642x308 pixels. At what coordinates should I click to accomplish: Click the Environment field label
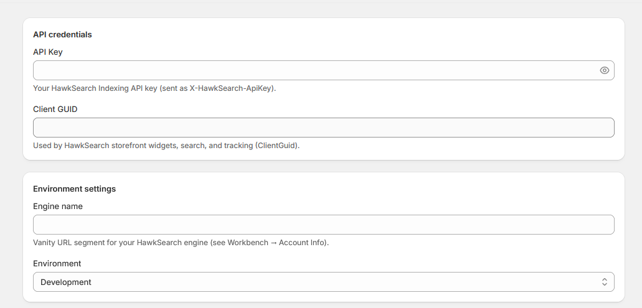click(x=57, y=263)
